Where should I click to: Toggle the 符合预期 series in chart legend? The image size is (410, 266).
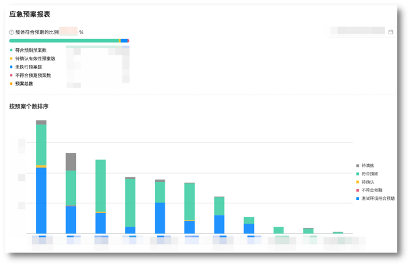pyautogui.click(x=370, y=174)
